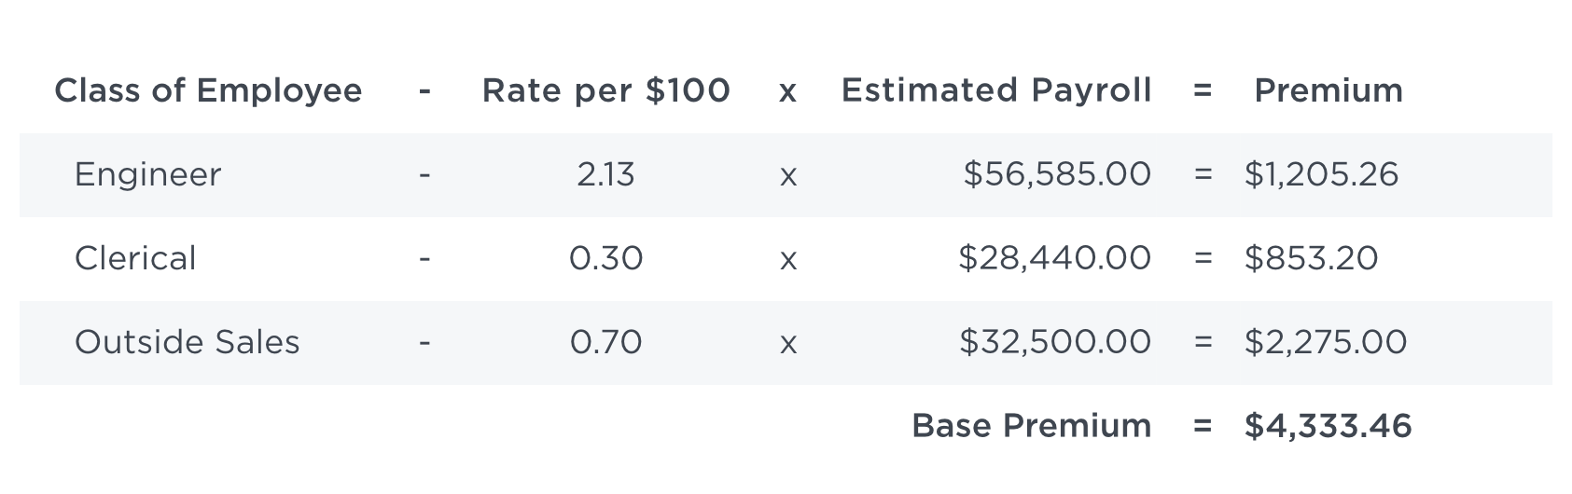This screenshot has height=494, width=1572.
Task: Select the Clerical row label
Action: pos(135,258)
